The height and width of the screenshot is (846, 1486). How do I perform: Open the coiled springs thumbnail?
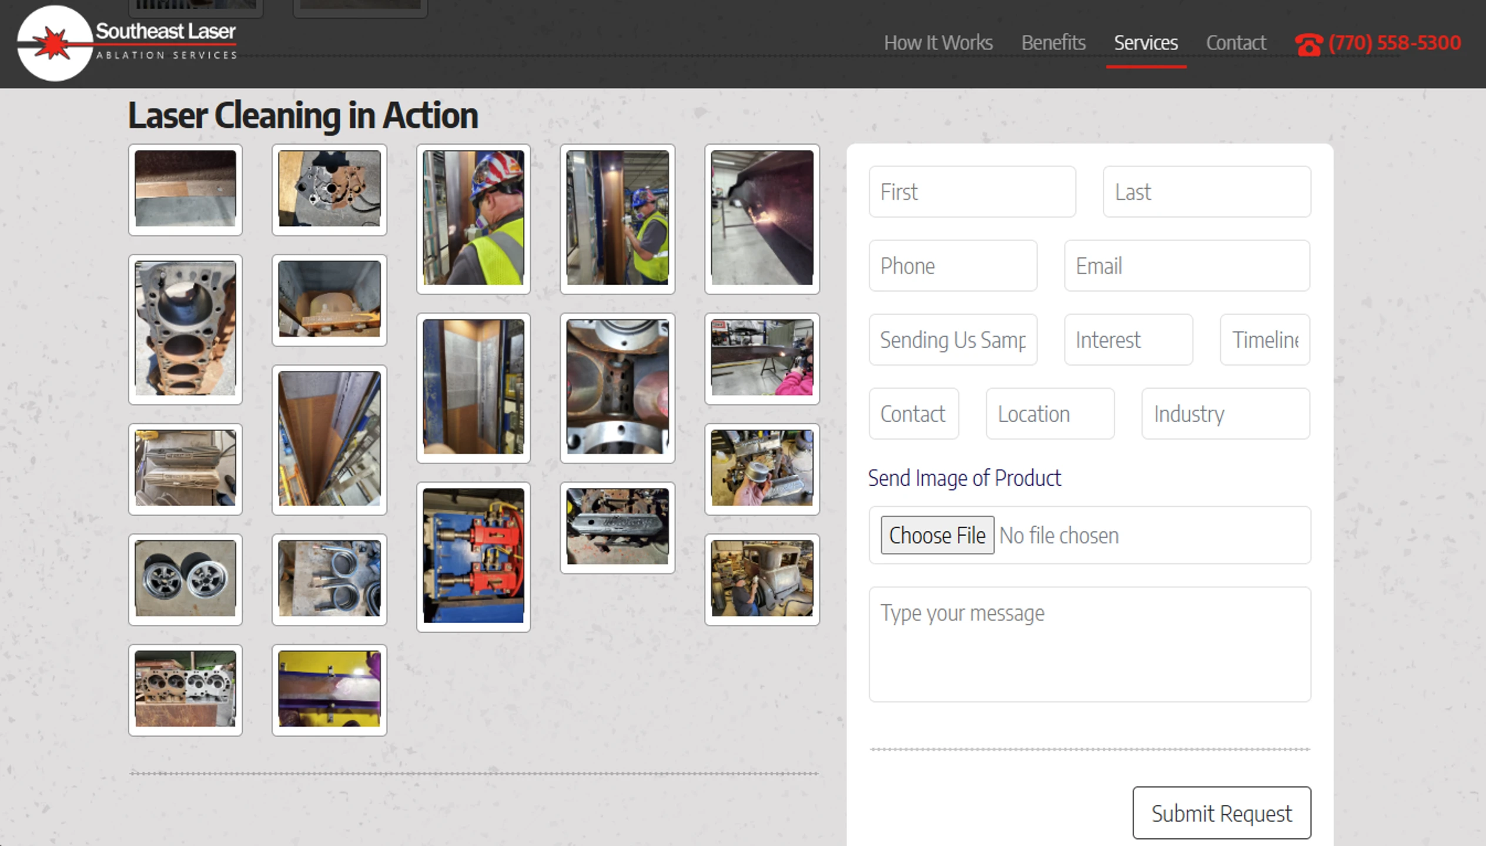coord(329,579)
